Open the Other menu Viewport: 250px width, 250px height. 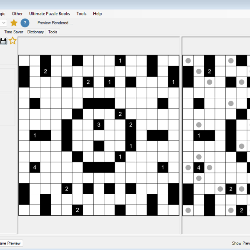click(17, 14)
